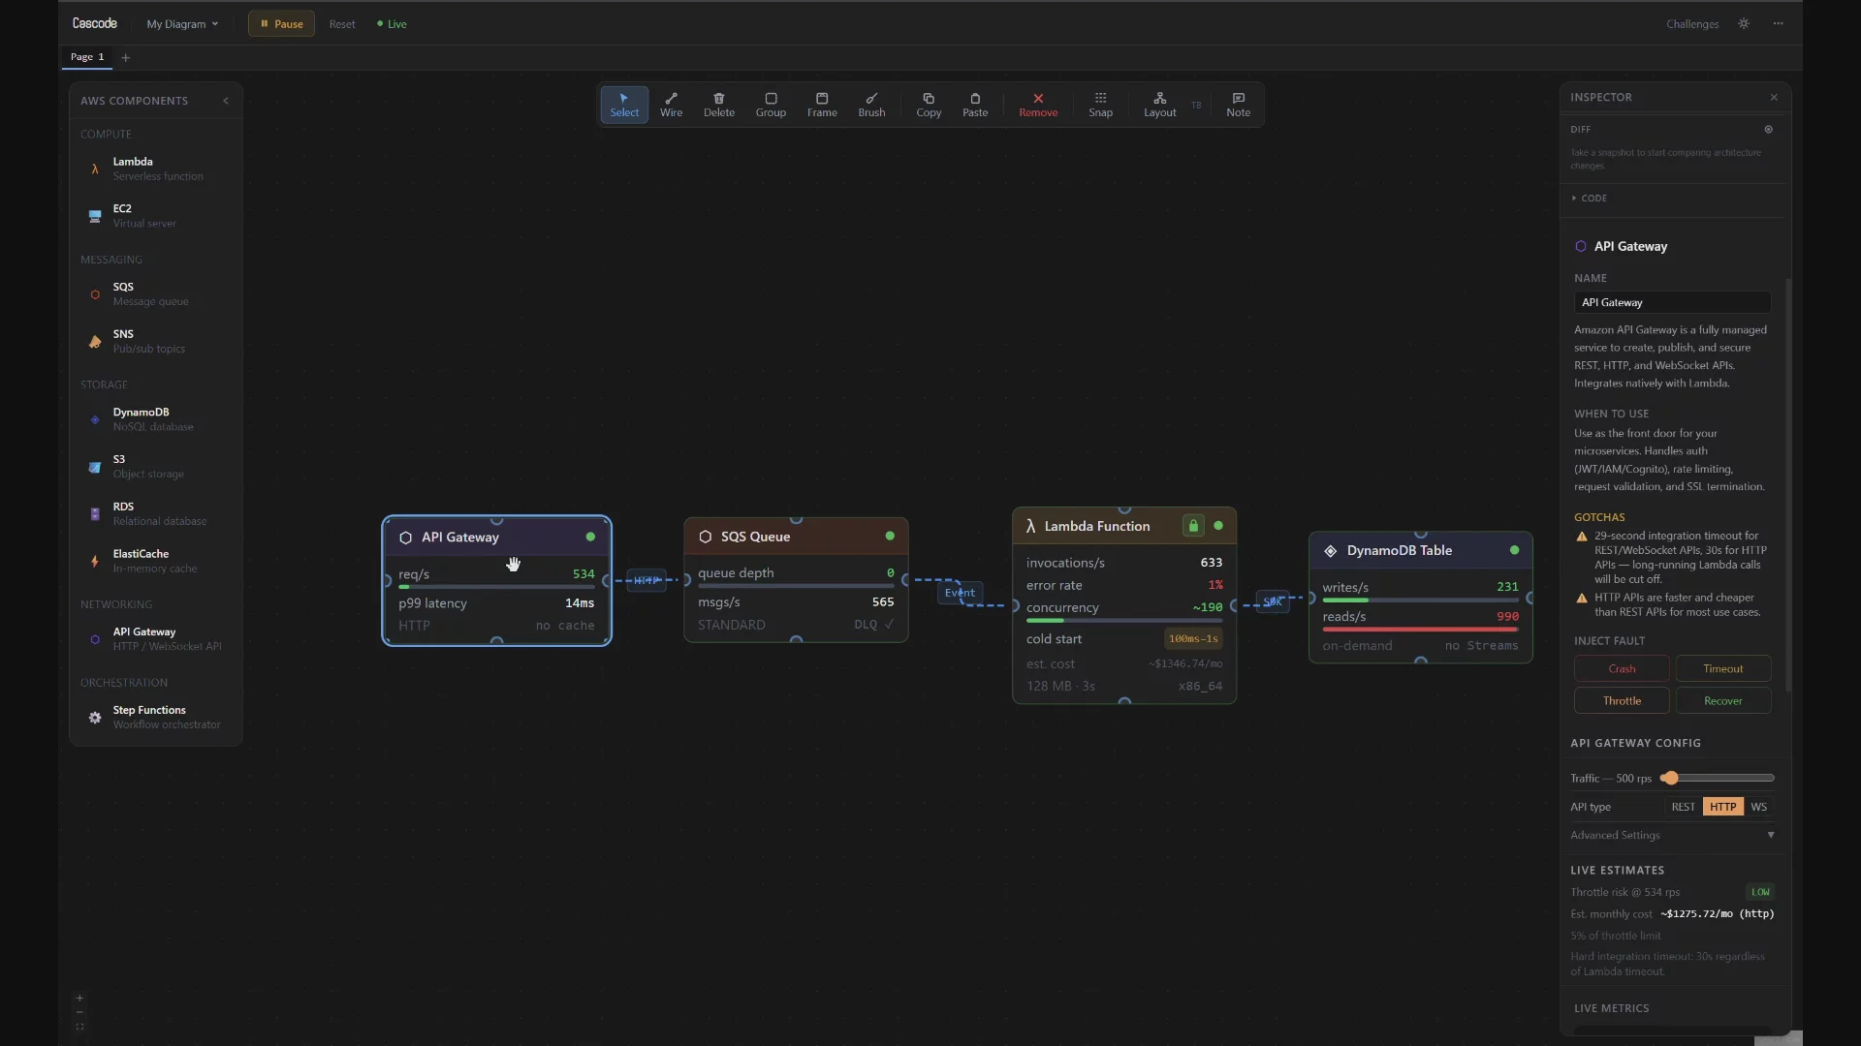The height and width of the screenshot is (1046, 1861).
Task: Add a new page tab
Action: point(125,58)
